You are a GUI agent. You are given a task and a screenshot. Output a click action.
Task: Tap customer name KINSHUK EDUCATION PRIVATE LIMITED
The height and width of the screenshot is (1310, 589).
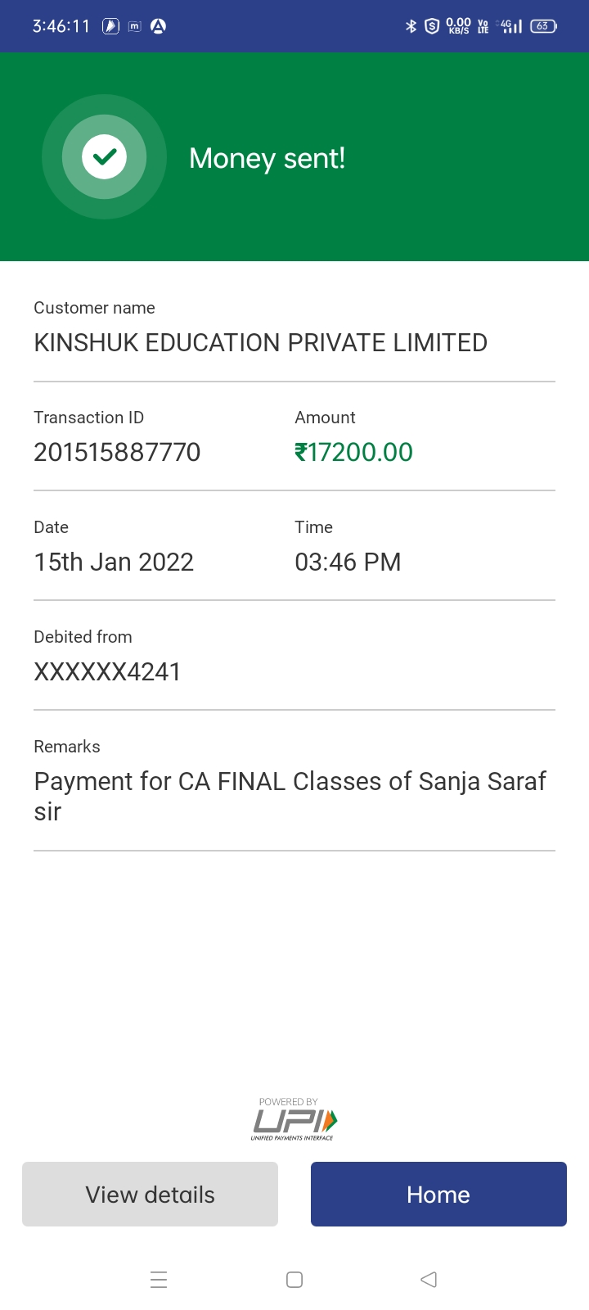tap(260, 342)
